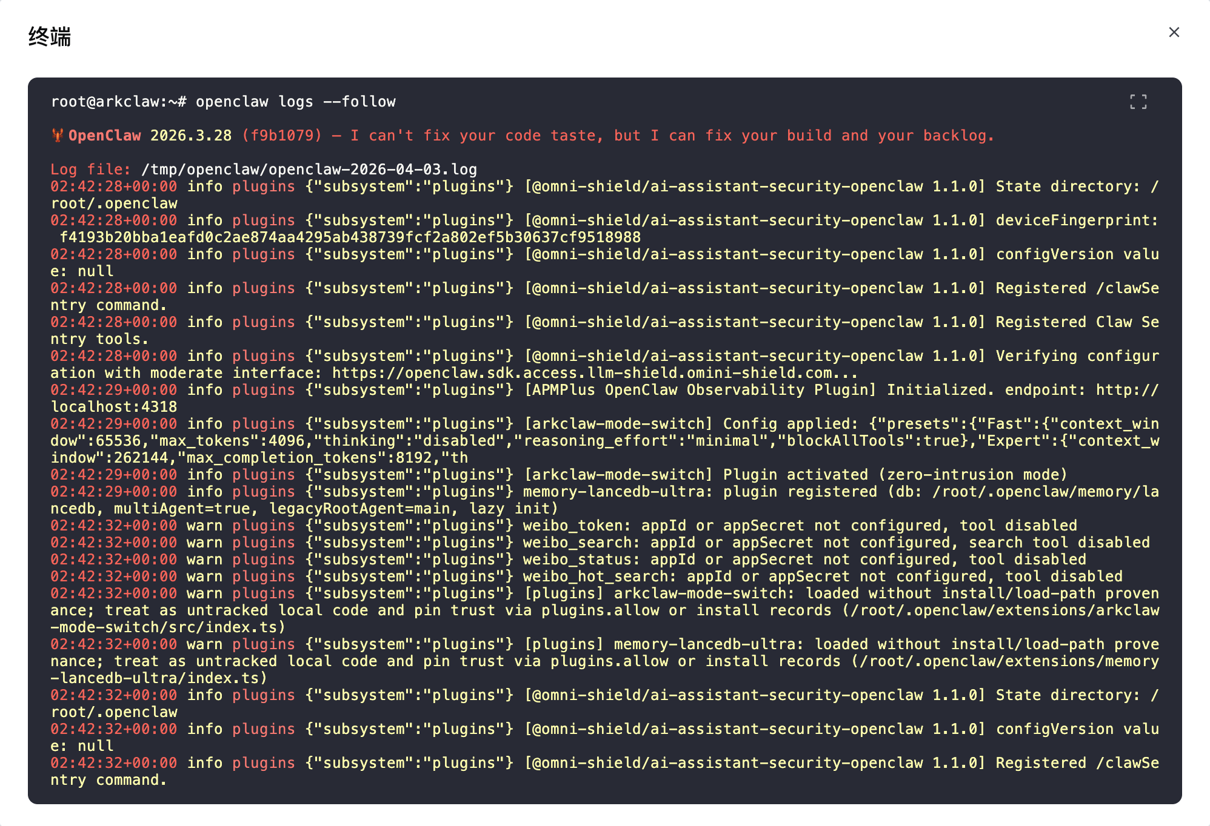Click the OpenClaw 2026.3.28 version banner
This screenshot has height=826, width=1210.
[x=150, y=136]
